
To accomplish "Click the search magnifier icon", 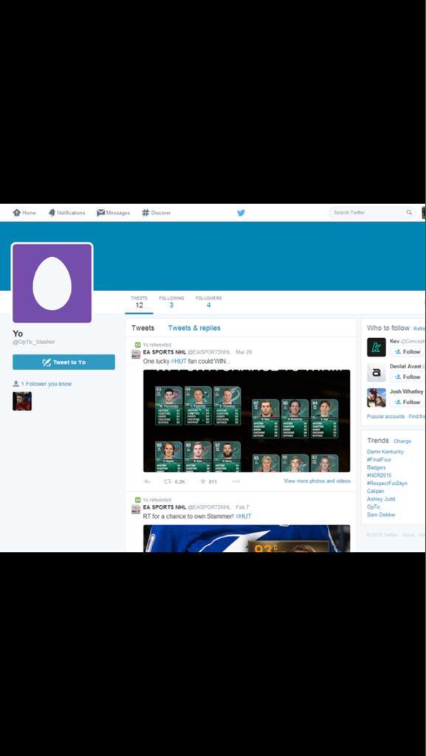I will [x=409, y=212].
